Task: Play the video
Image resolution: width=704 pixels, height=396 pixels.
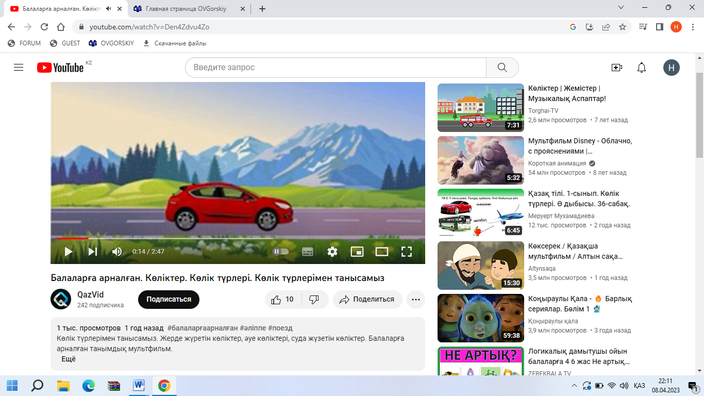Action: click(68, 252)
